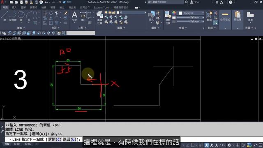Image resolution: width=263 pixels, height=148 pixels.
Task: Switch to the Parametric ribbon tab
Action: (33, 7)
